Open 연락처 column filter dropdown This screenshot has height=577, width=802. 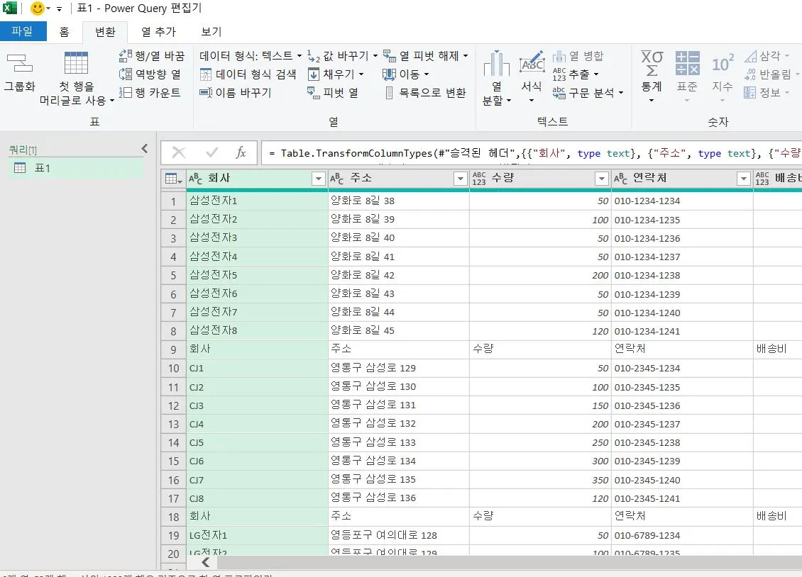pyautogui.click(x=743, y=178)
